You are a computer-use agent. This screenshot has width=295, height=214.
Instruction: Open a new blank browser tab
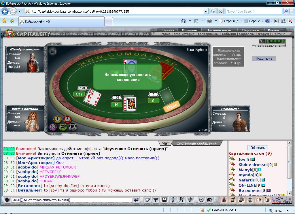point(109,22)
